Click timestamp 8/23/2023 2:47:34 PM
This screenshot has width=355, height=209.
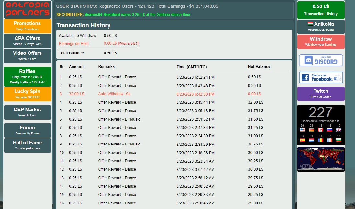pos(196,128)
